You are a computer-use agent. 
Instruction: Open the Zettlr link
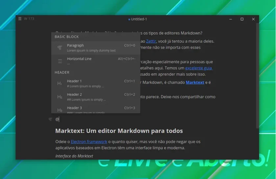(x=151, y=41)
